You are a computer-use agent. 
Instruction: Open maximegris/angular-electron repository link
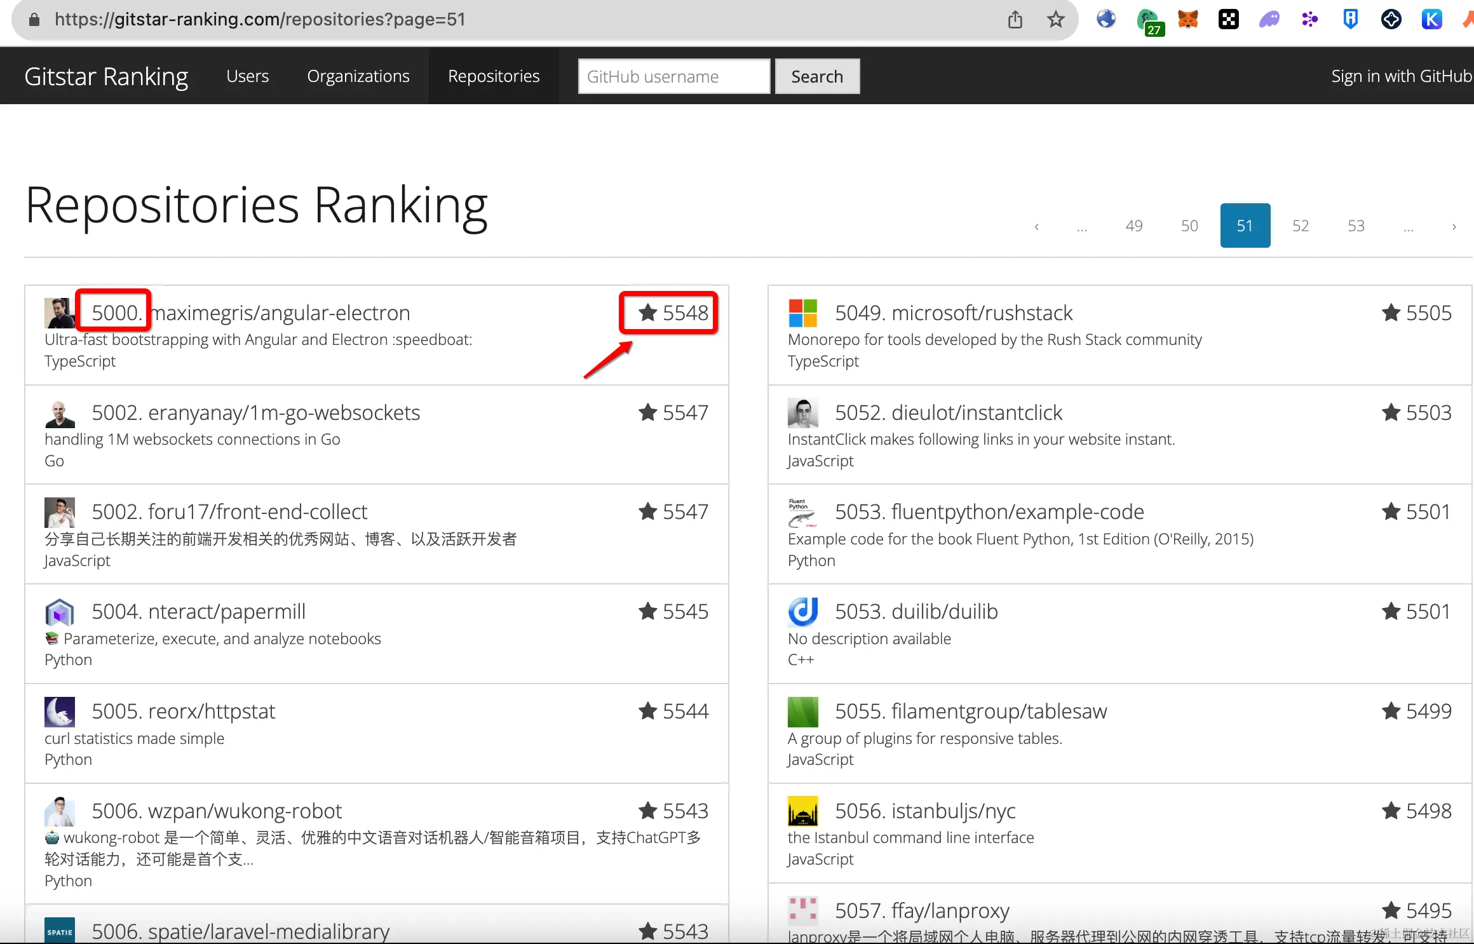(281, 313)
